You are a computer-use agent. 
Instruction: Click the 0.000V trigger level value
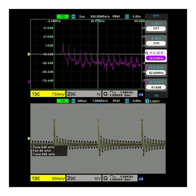154,101
